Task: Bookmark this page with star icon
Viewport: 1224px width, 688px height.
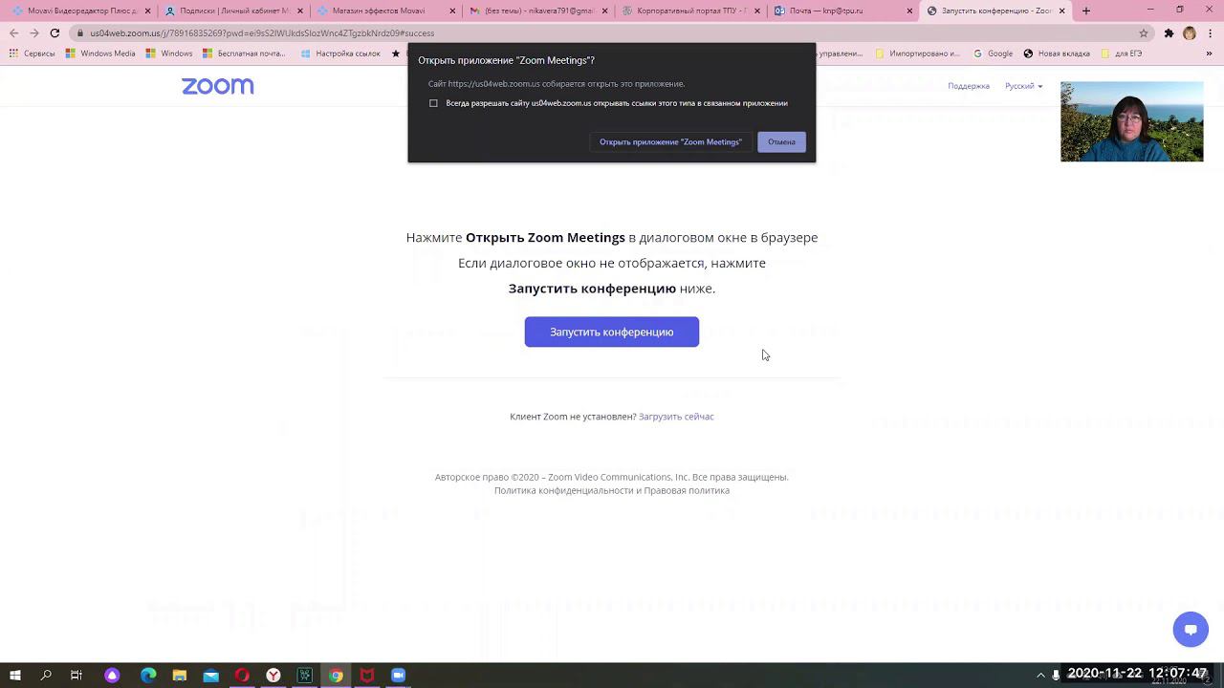Action: [x=1143, y=32]
